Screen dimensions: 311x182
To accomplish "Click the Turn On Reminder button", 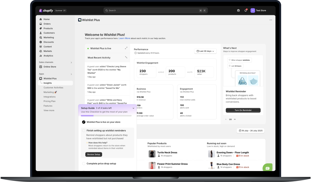I will 243,110.
